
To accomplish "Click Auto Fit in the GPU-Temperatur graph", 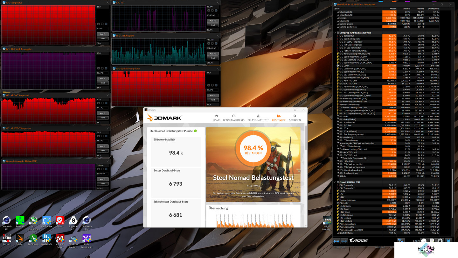I will tap(102, 34).
